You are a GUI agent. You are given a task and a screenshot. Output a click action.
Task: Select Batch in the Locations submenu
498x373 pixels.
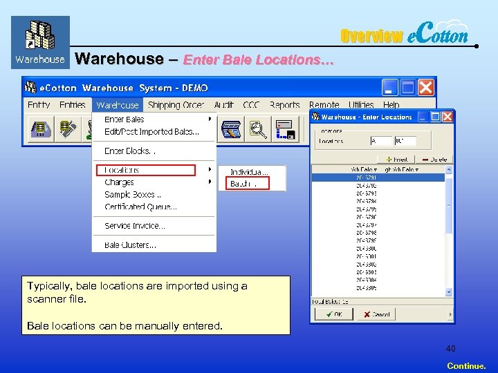tap(252, 184)
